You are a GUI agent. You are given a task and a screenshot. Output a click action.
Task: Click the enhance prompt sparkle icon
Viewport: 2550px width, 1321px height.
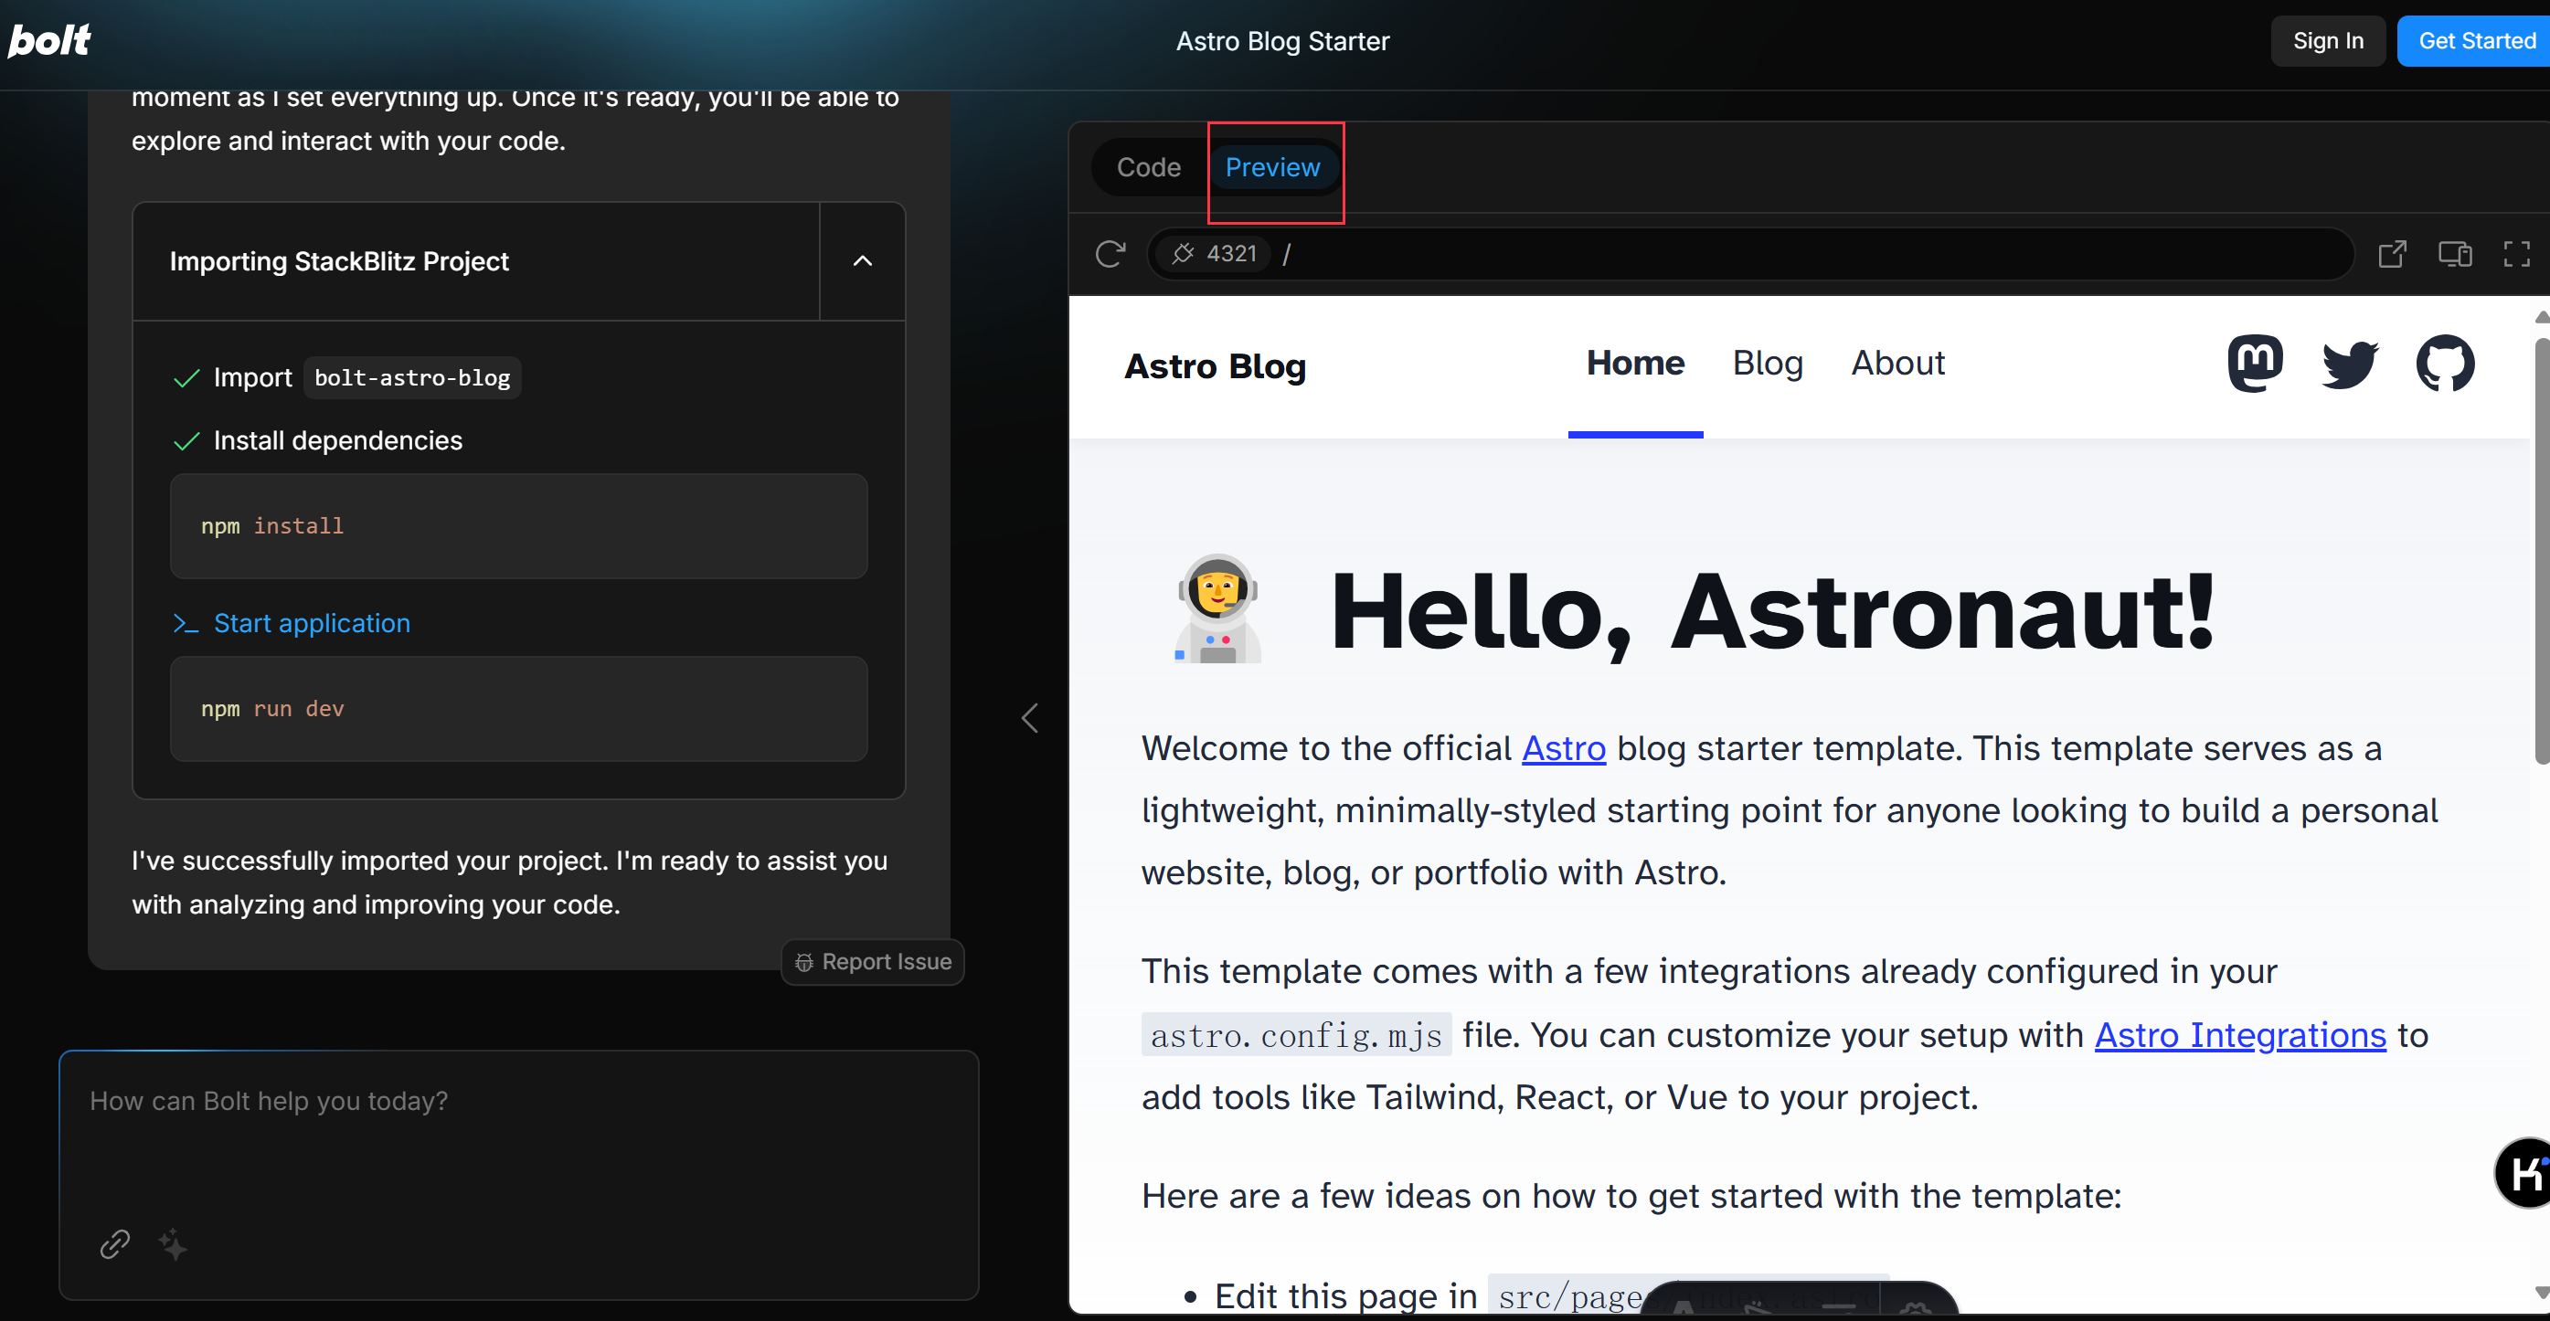coord(174,1244)
